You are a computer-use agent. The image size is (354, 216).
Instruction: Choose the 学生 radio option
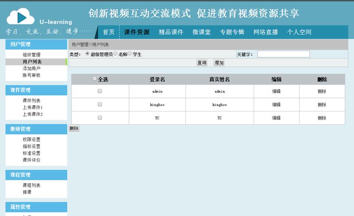130,54
